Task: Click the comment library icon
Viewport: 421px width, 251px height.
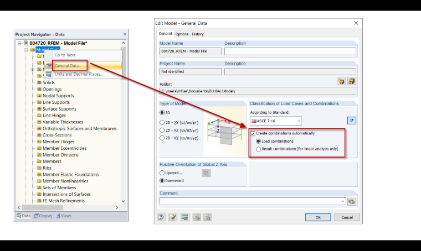Action: click(351, 201)
